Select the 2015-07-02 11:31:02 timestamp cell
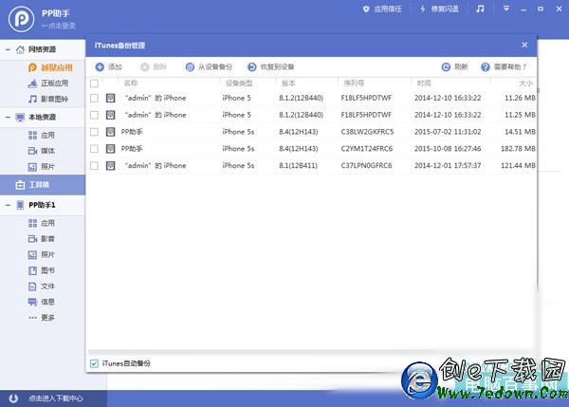Screen dimensions: 569x407 [448, 132]
